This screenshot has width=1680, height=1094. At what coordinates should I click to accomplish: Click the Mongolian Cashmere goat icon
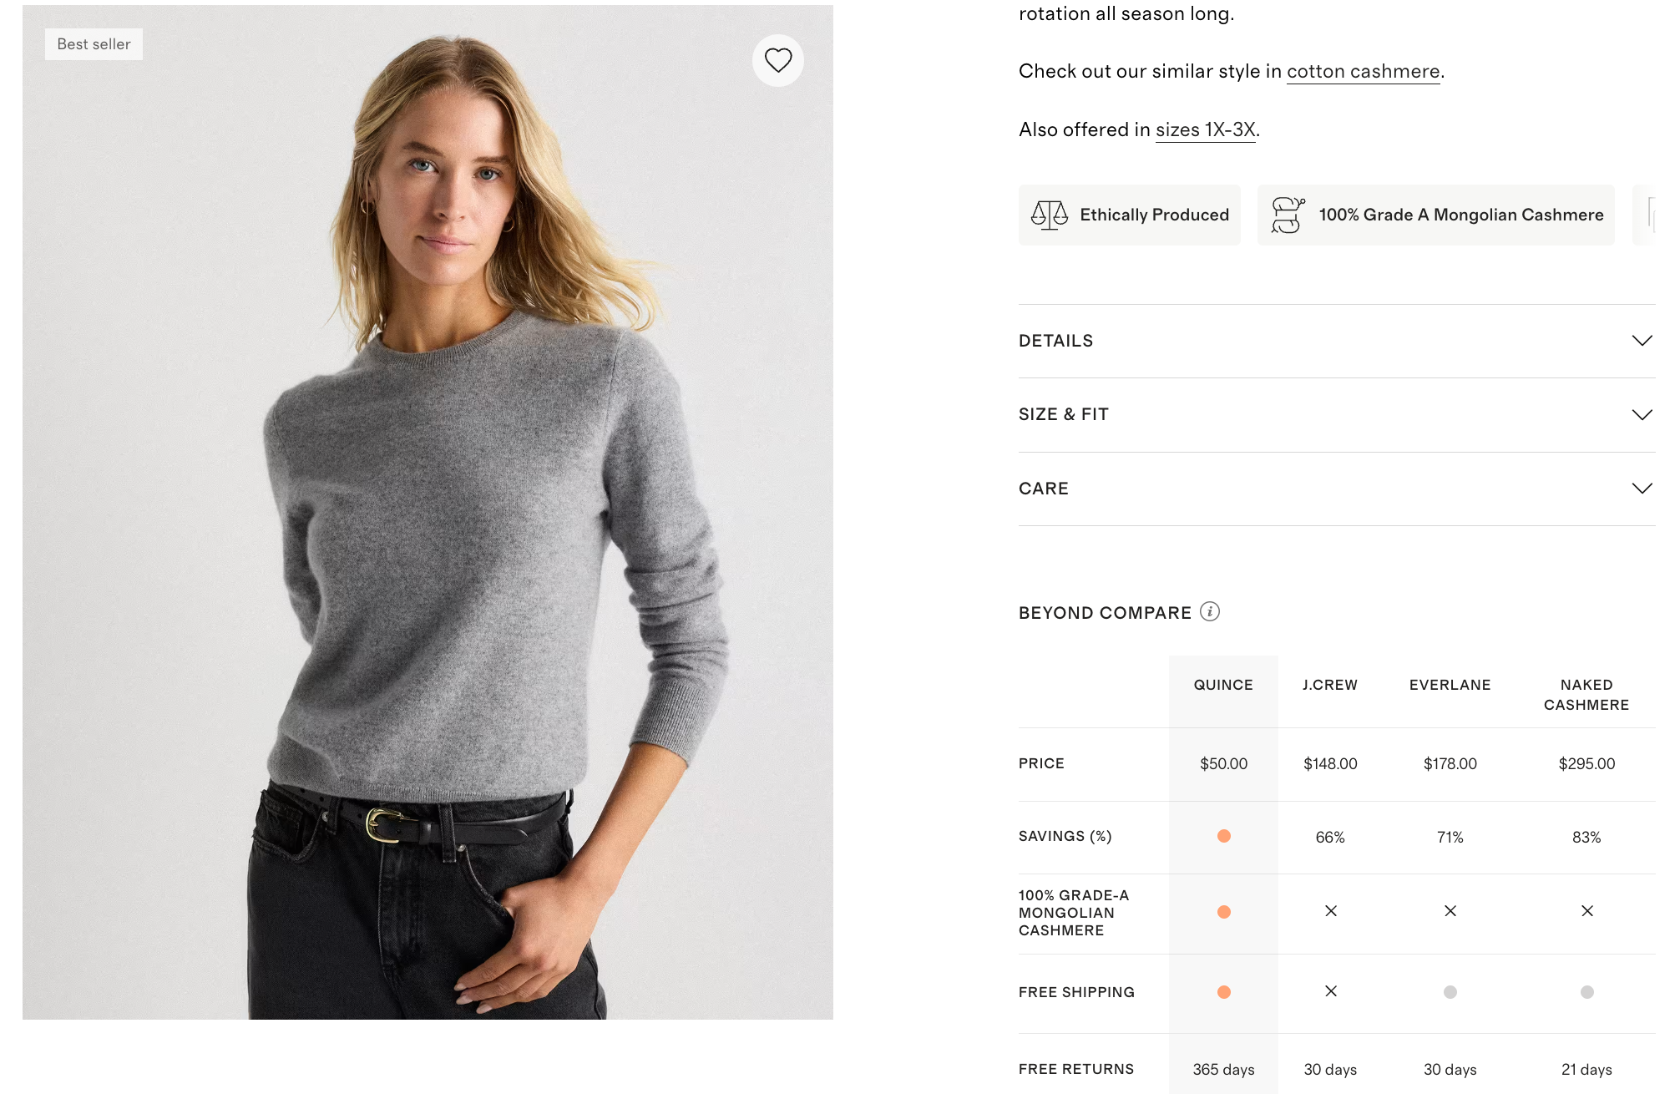pyautogui.click(x=1288, y=215)
